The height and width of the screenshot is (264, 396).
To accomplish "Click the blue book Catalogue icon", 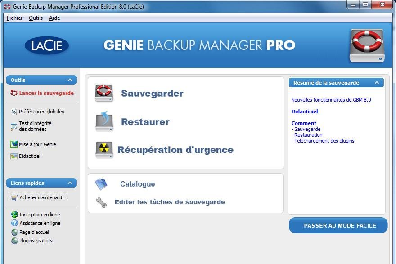I will (101, 184).
